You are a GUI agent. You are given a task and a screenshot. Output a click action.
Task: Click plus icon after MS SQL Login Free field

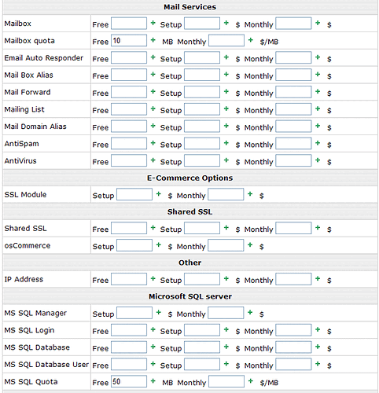[153, 329]
